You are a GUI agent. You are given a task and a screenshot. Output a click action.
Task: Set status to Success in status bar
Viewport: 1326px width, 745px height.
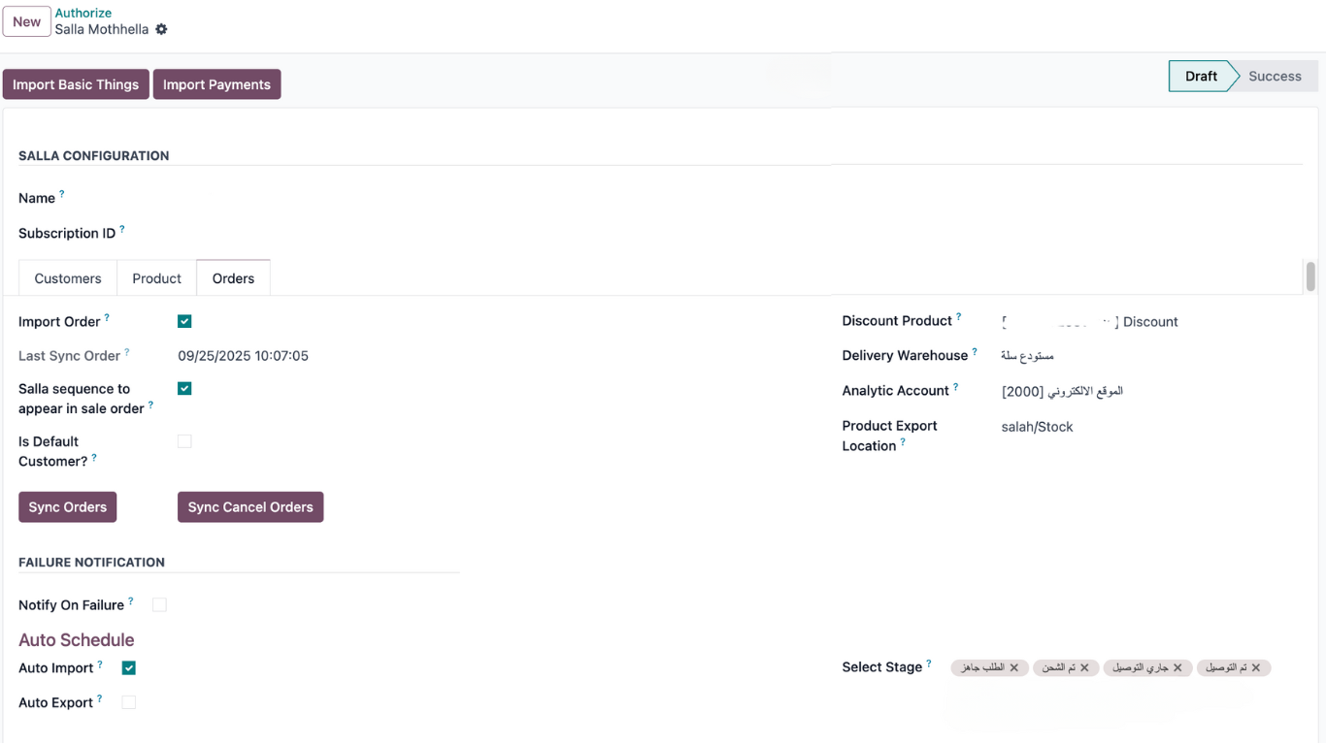point(1274,77)
